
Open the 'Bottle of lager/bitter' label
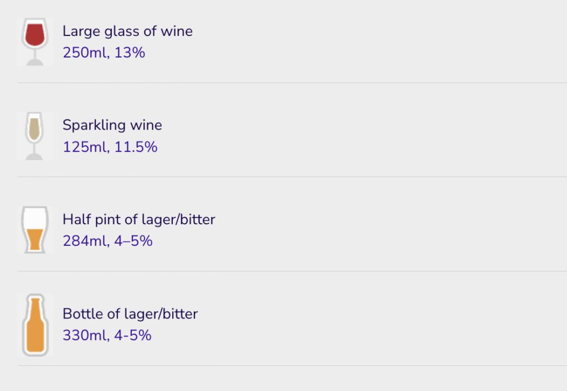point(130,313)
